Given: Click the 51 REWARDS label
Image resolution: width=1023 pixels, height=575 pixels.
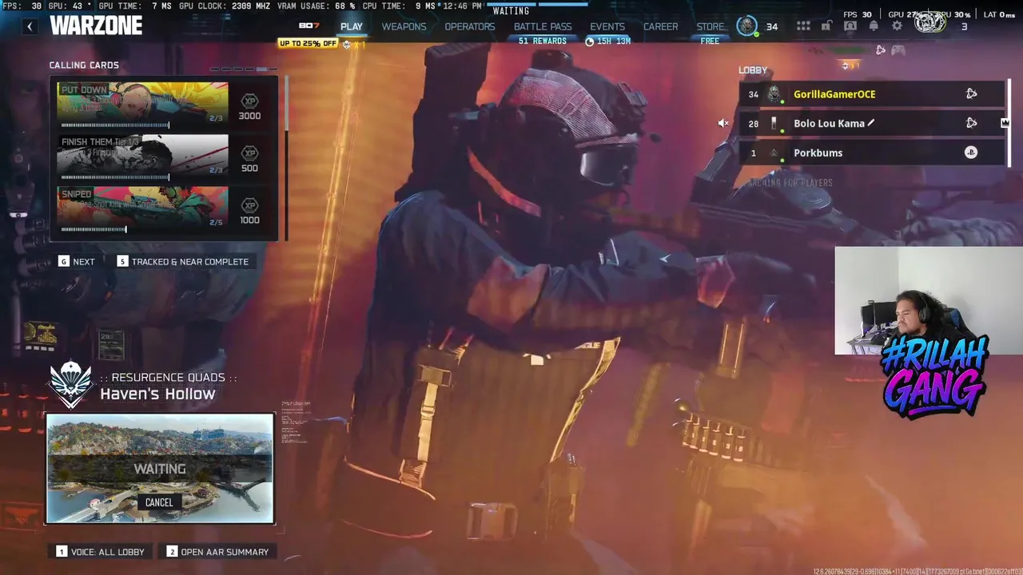Looking at the screenshot, I should pos(543,41).
